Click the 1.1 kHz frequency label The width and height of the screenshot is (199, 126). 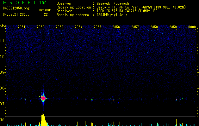pos(3,41)
